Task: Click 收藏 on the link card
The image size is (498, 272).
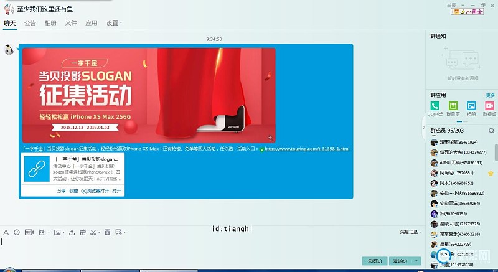Action: (73, 190)
